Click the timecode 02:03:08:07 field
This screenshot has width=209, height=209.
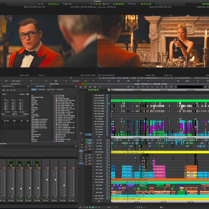click(x=94, y=90)
